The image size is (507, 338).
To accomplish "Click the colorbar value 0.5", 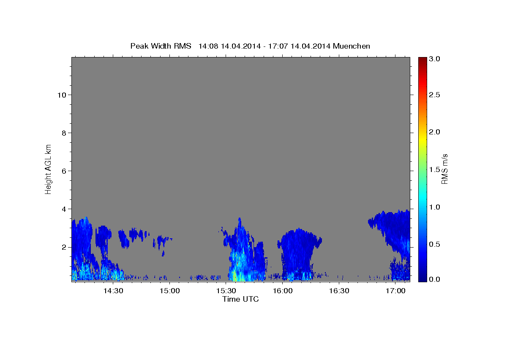I will pyautogui.click(x=435, y=244).
